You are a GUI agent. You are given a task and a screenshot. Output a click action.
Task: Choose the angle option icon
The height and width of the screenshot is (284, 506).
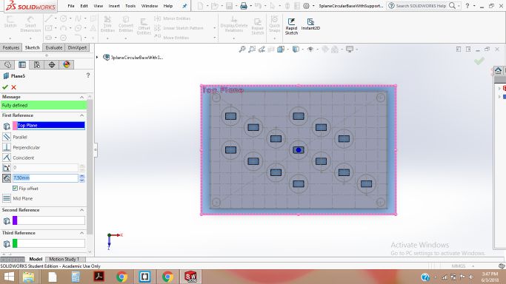pyautogui.click(x=7, y=168)
